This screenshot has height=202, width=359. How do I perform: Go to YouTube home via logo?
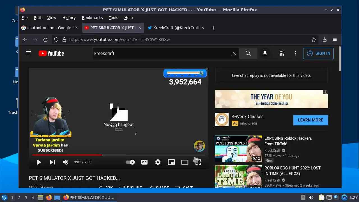51,53
